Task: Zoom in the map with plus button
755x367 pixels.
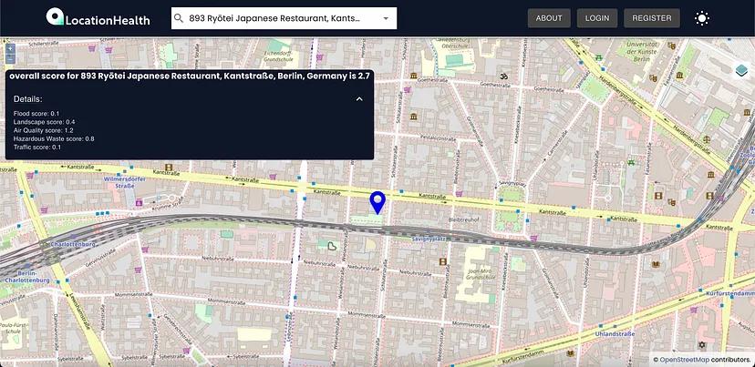Action: tap(11, 48)
